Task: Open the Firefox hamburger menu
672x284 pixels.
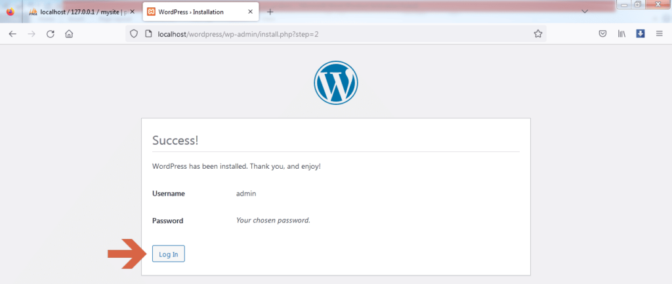Action: [x=660, y=34]
